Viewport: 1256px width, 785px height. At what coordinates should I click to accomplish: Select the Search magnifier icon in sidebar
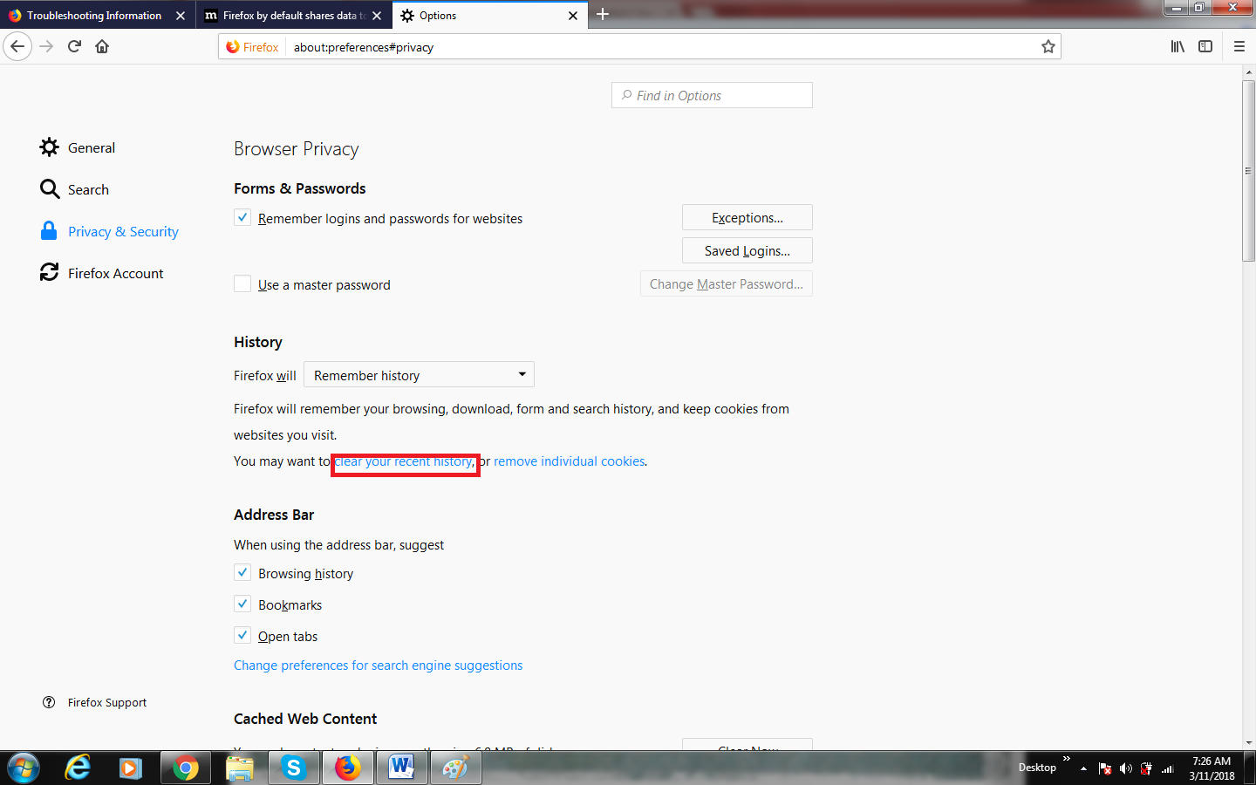(x=50, y=188)
